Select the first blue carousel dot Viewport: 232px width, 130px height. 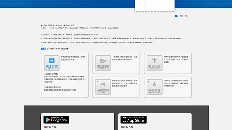pyautogui.click(x=176, y=16)
